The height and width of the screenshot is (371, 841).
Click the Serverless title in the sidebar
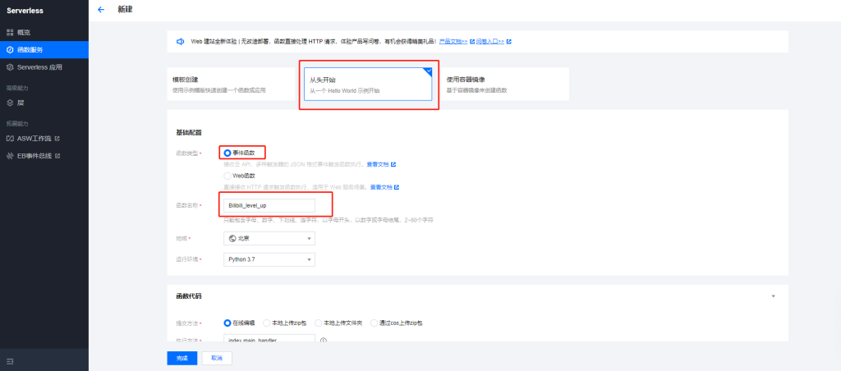tap(25, 11)
